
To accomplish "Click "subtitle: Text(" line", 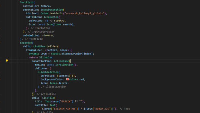I will click(x=46, y=105).
